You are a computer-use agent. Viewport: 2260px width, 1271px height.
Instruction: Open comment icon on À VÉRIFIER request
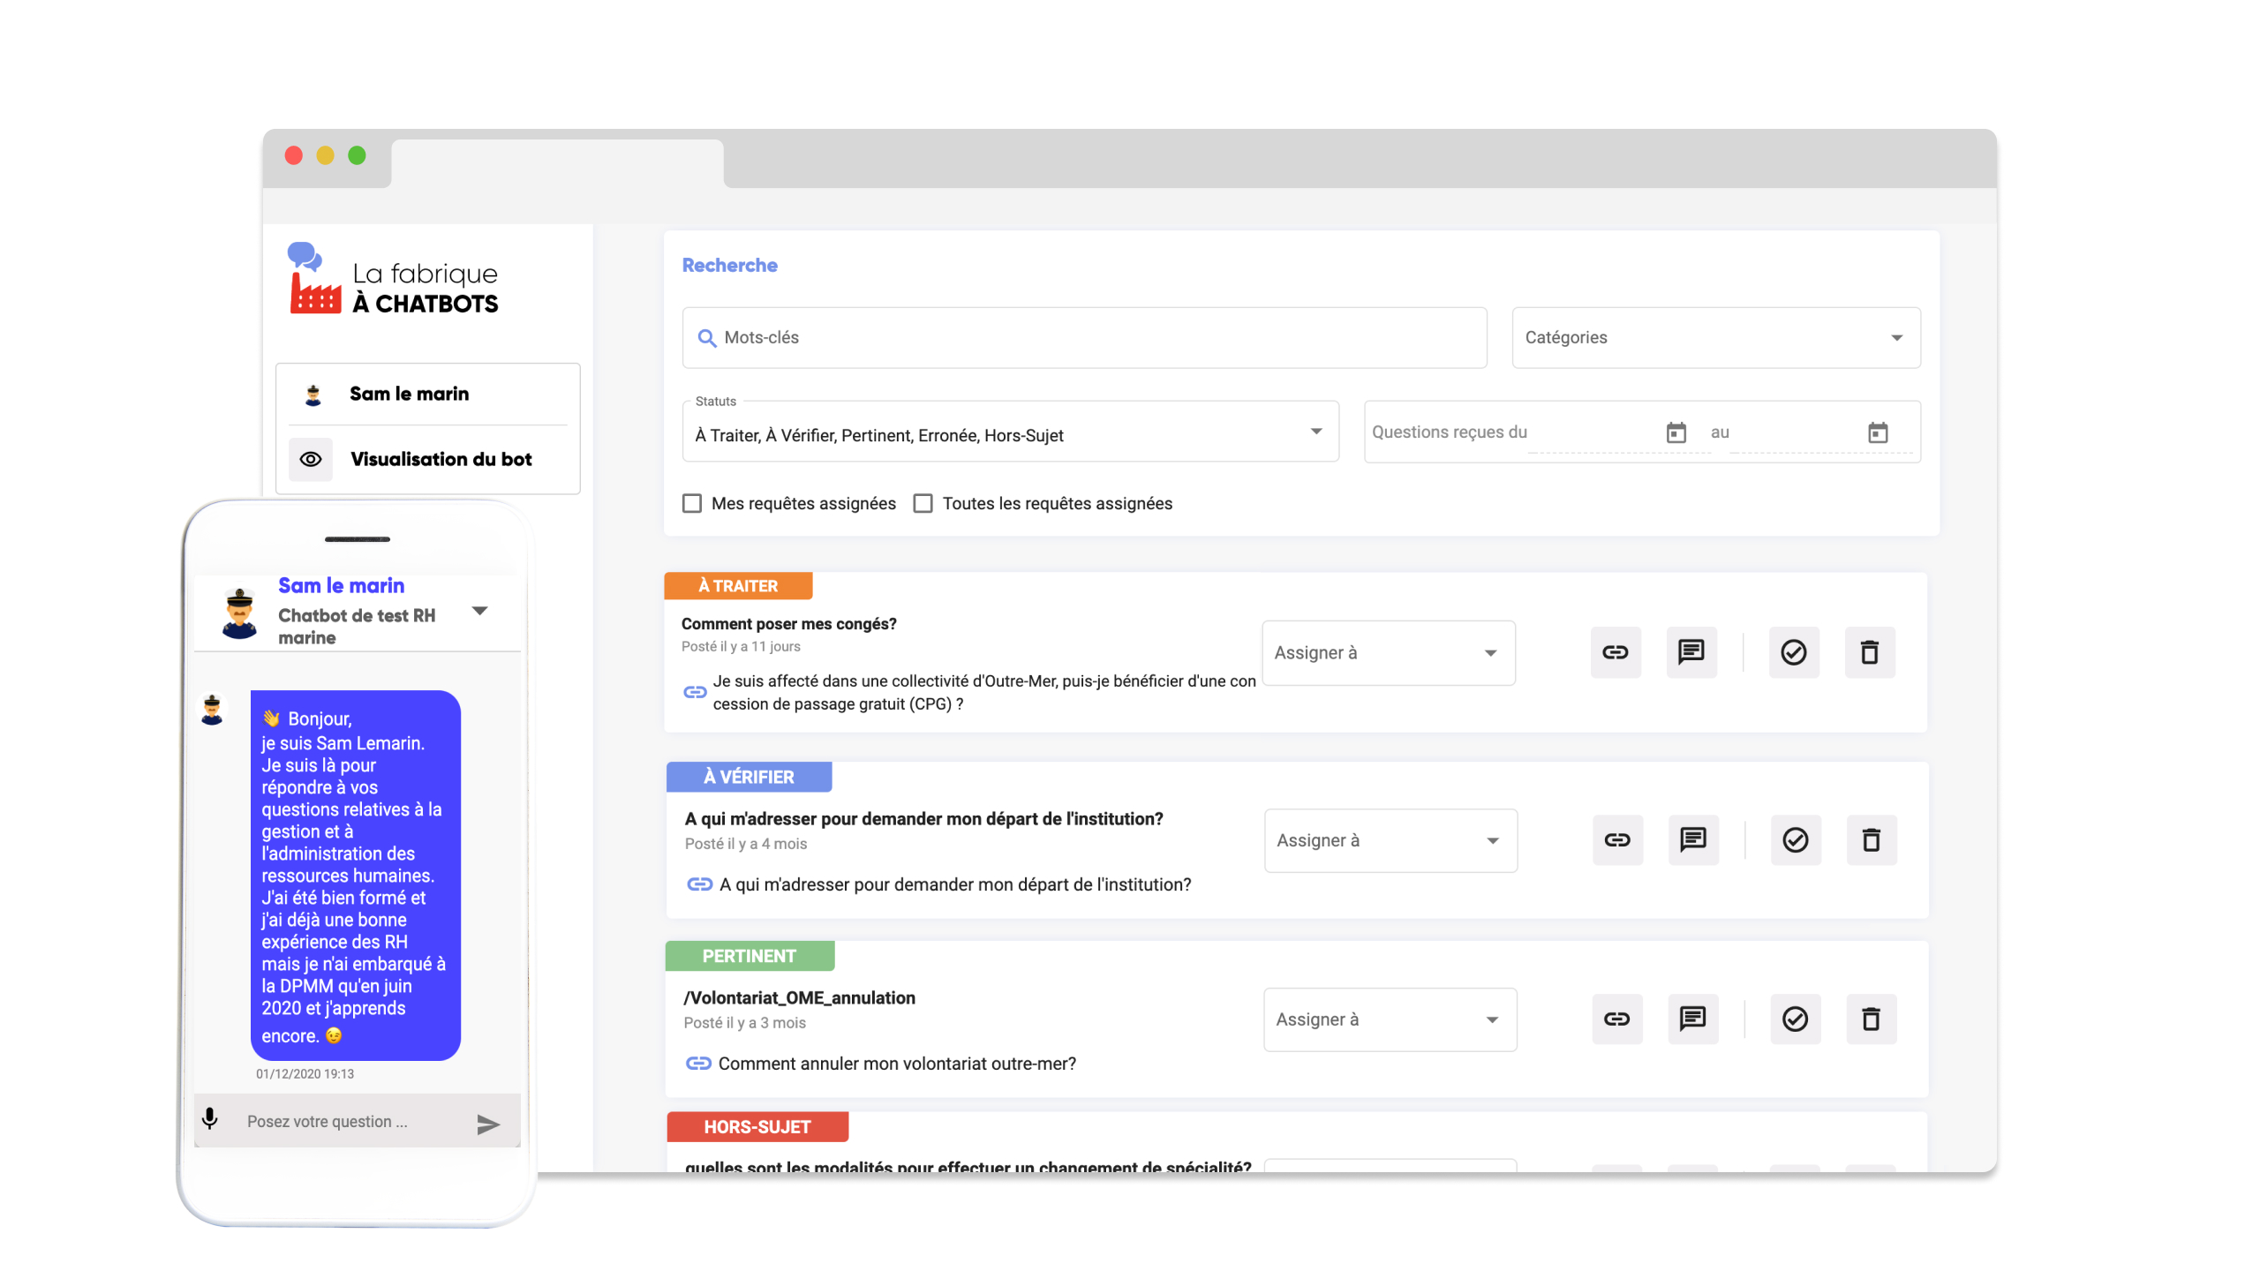(1692, 839)
